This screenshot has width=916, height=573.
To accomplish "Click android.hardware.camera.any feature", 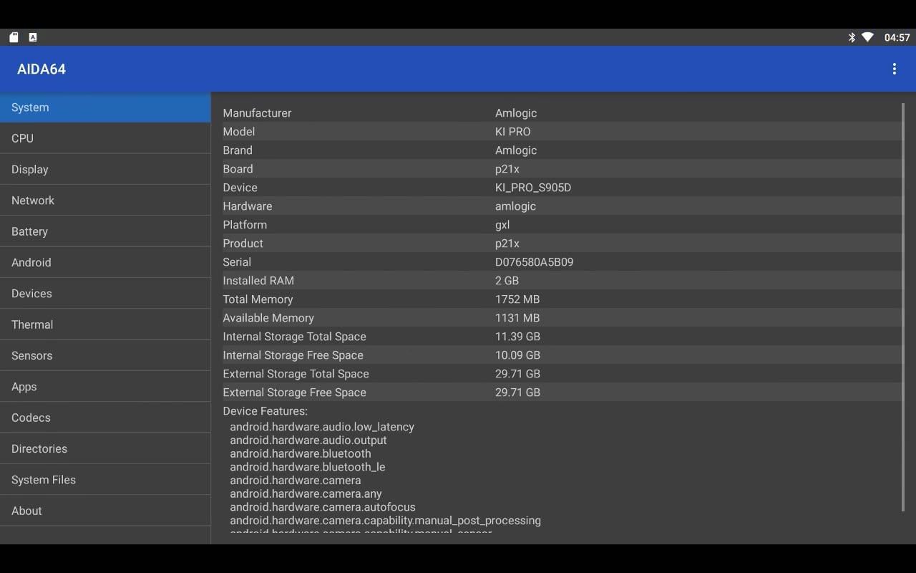I will [x=306, y=493].
